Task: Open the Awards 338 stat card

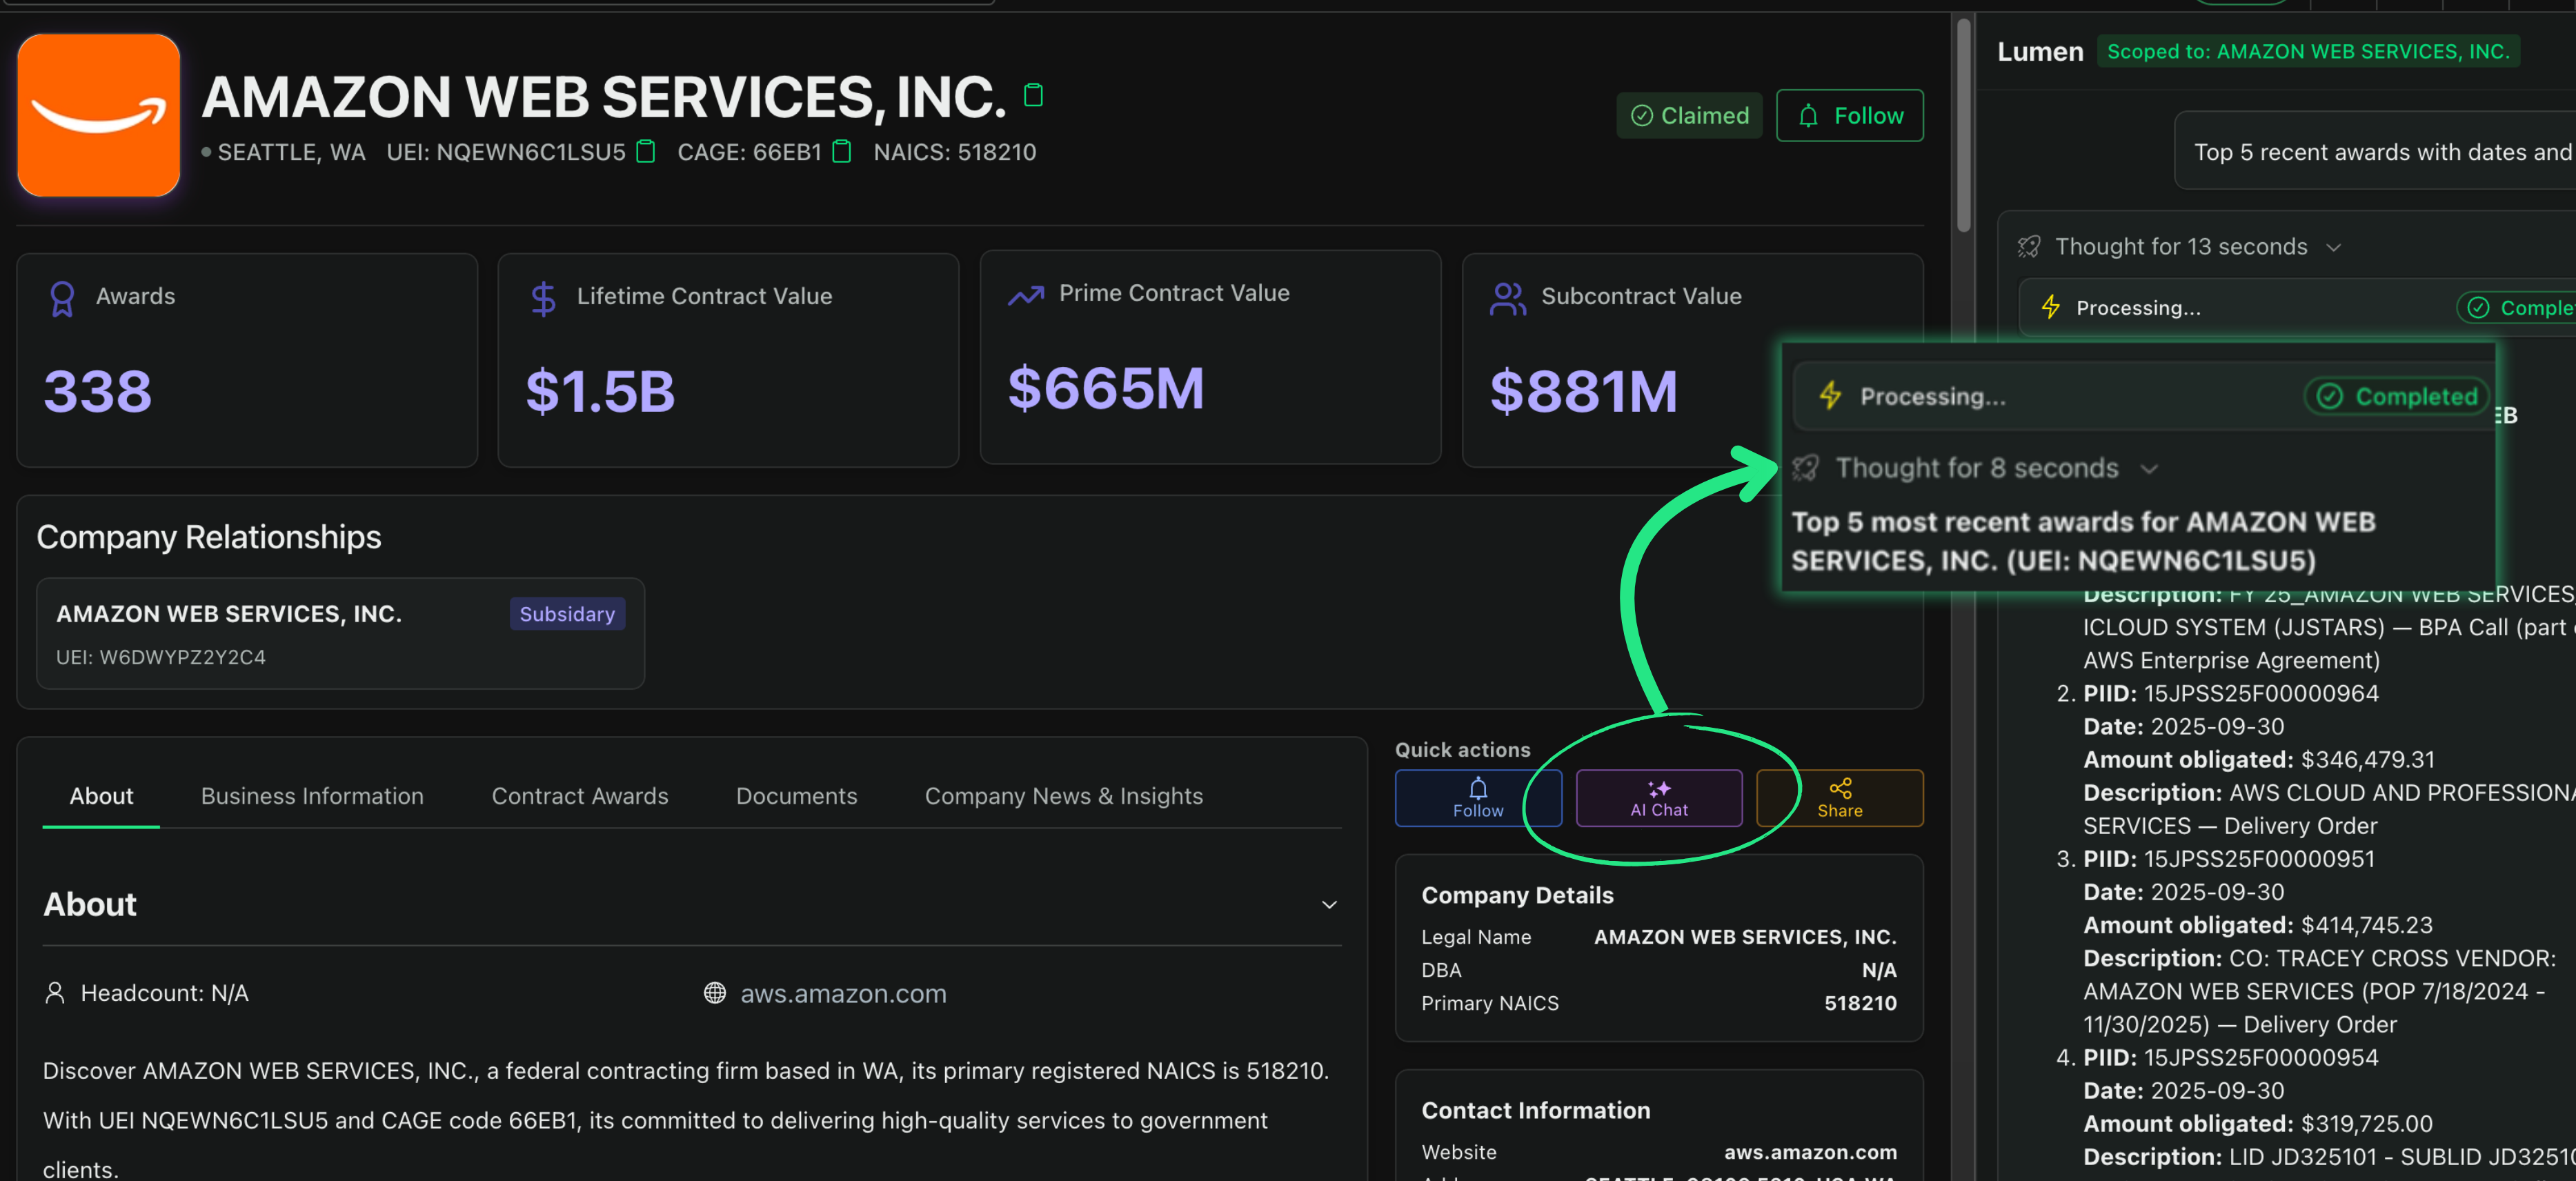Action: coord(247,360)
